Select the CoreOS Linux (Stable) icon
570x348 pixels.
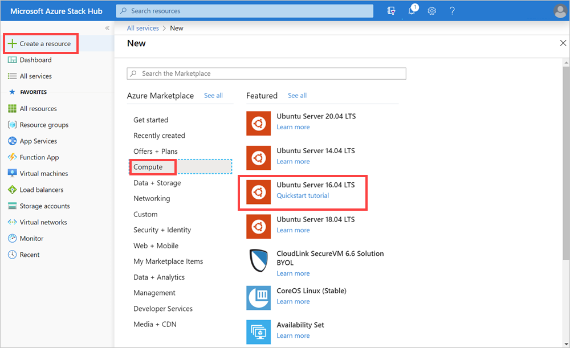click(x=258, y=297)
